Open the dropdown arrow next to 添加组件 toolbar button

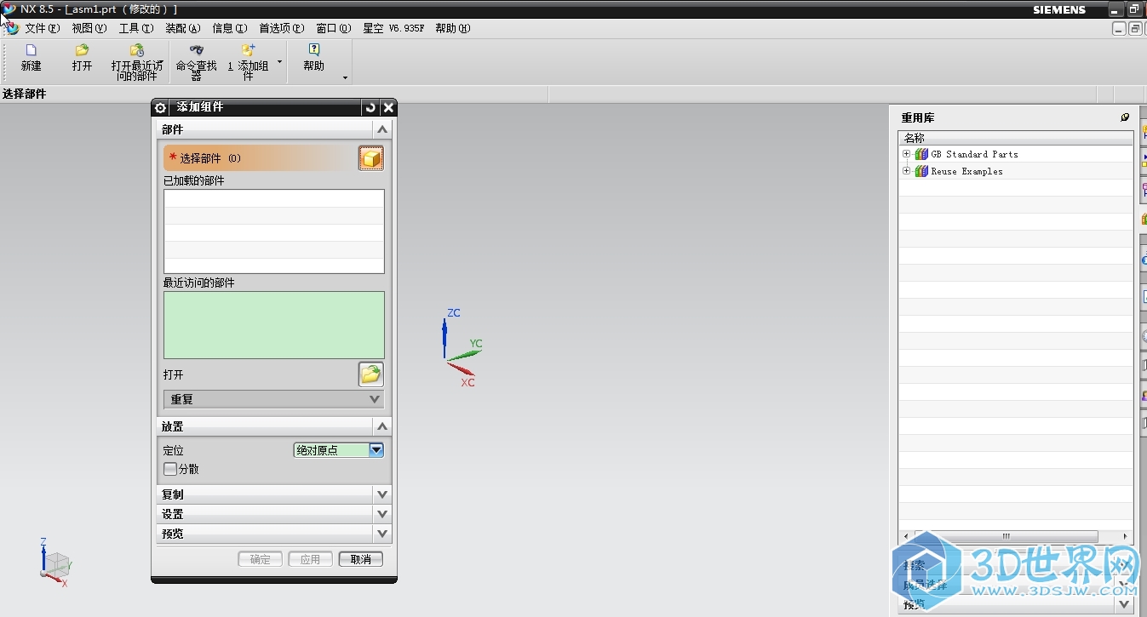tap(280, 62)
